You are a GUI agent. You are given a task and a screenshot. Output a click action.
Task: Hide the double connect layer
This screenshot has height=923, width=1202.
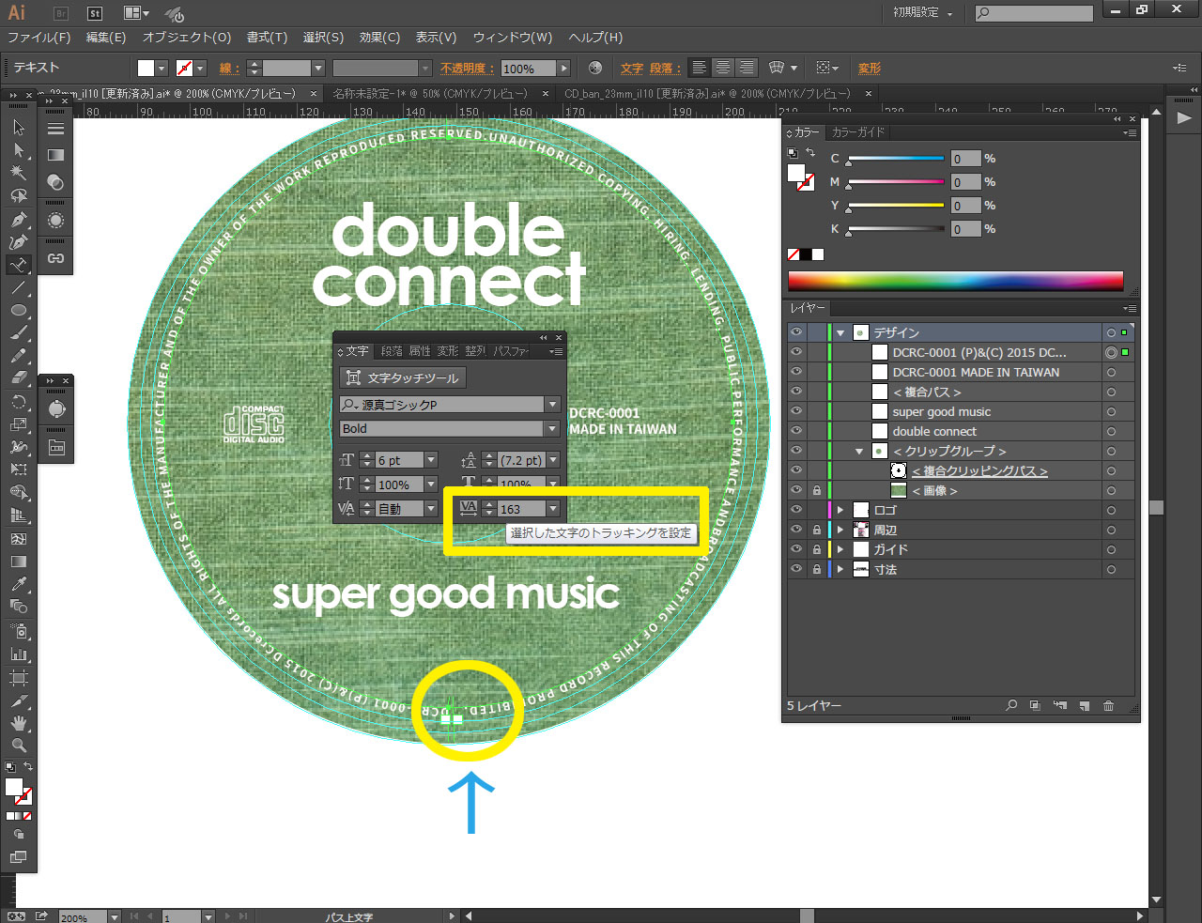796,431
